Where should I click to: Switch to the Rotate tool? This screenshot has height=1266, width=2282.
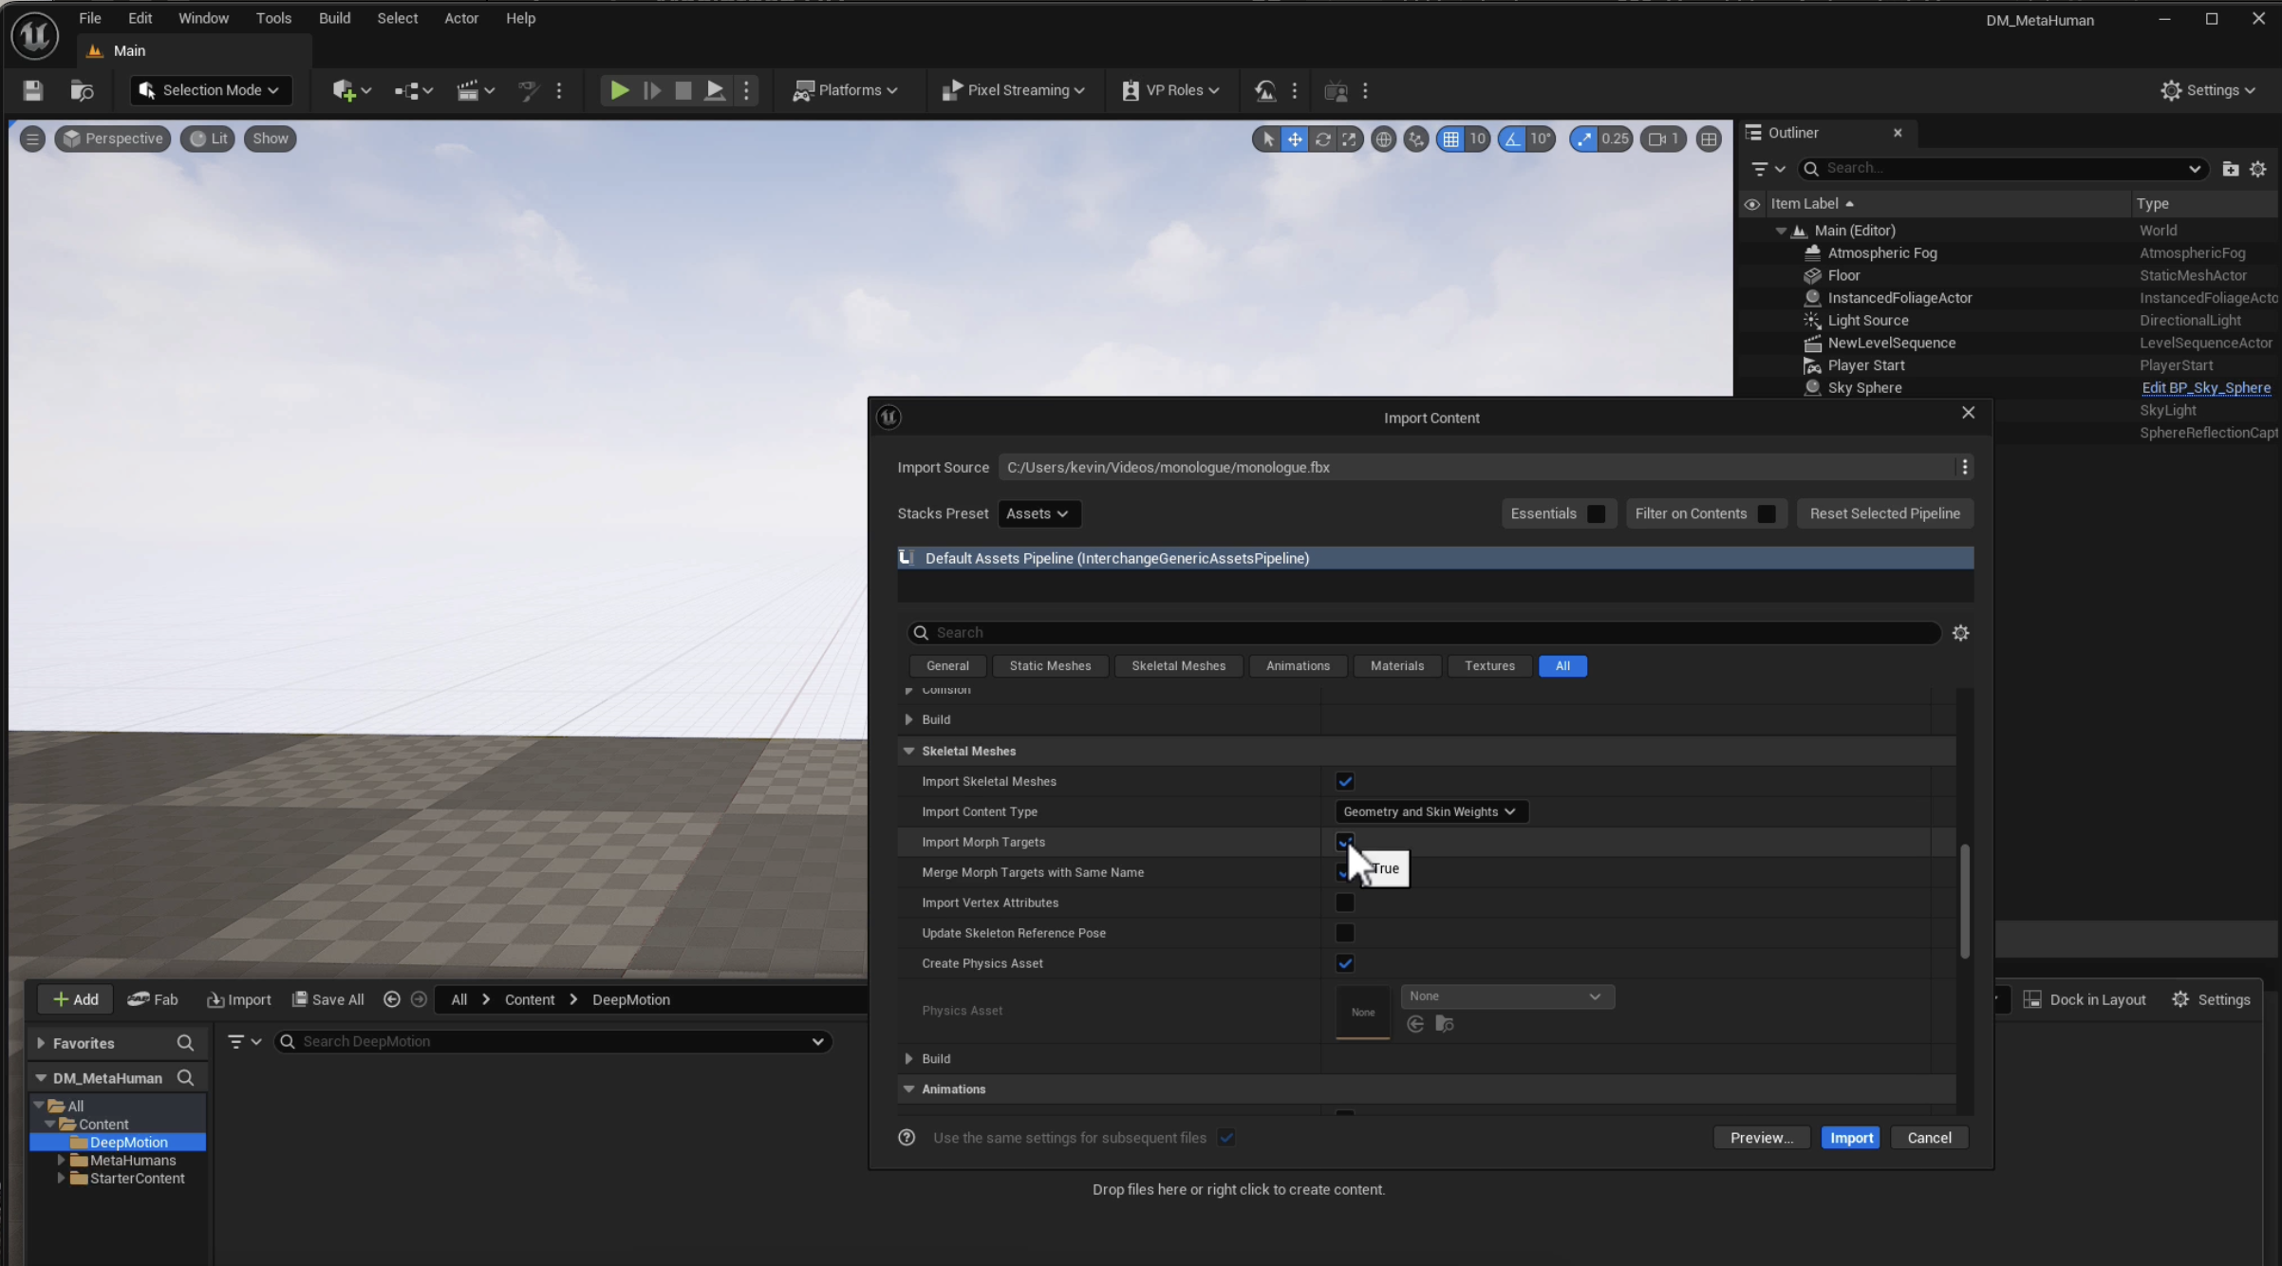coord(1323,139)
